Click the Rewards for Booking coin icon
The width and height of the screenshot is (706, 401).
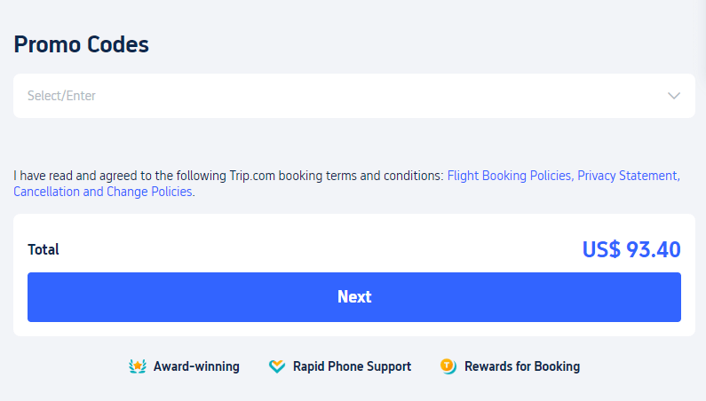(x=448, y=366)
